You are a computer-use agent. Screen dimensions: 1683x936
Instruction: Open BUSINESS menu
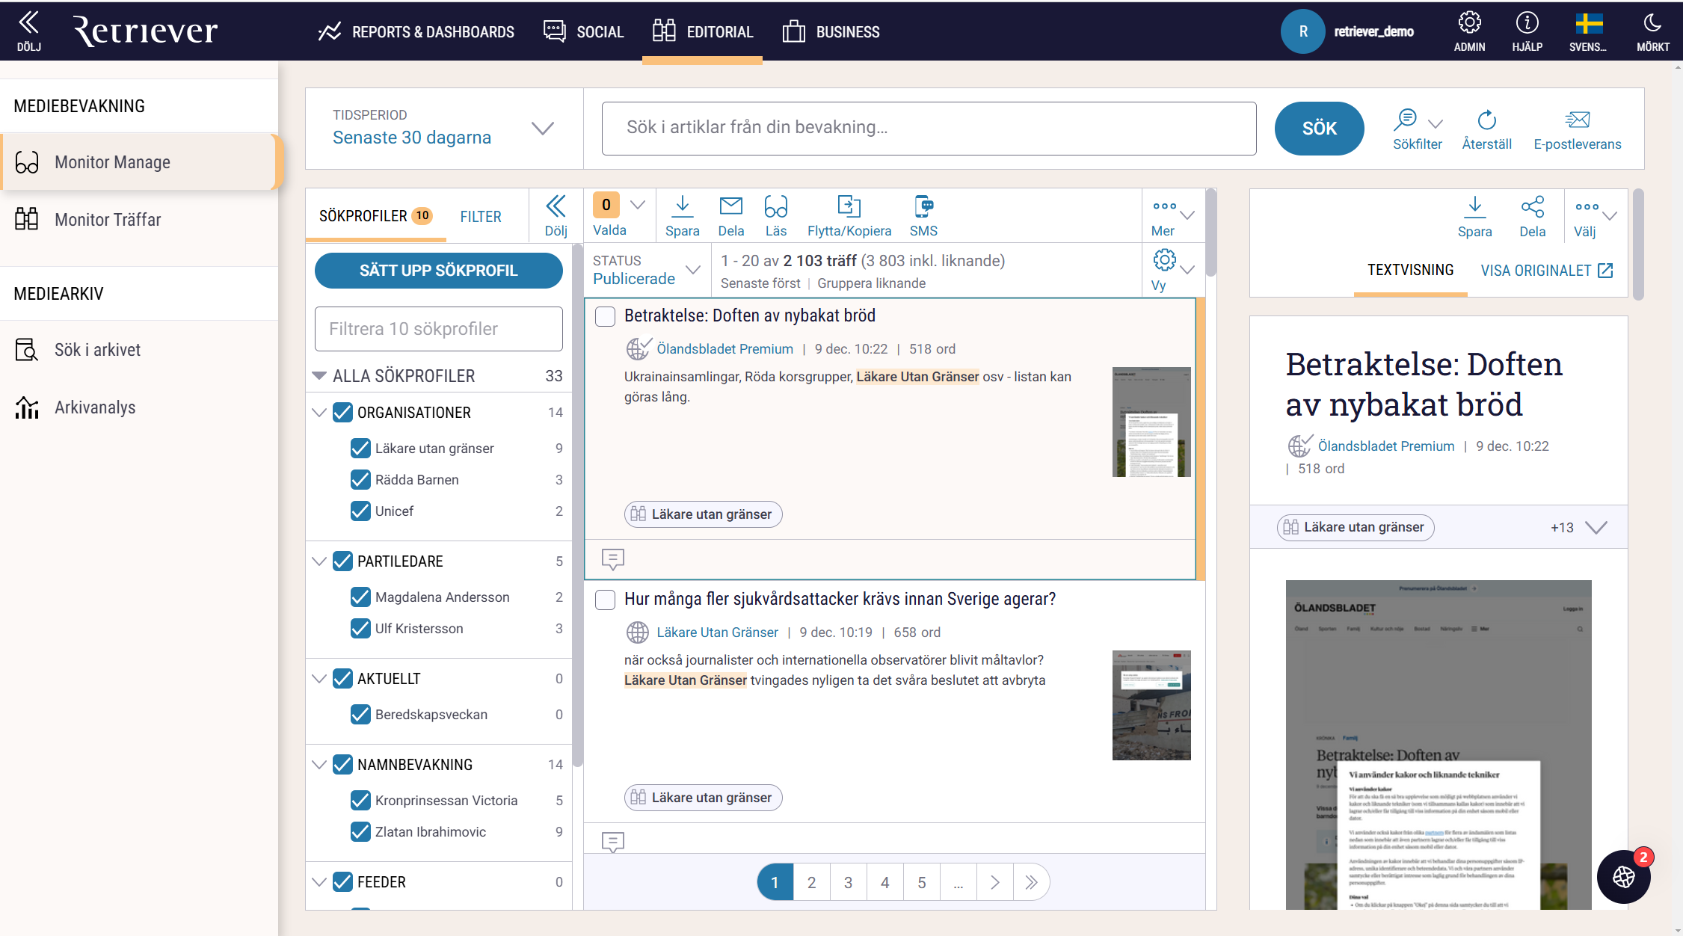tap(831, 31)
